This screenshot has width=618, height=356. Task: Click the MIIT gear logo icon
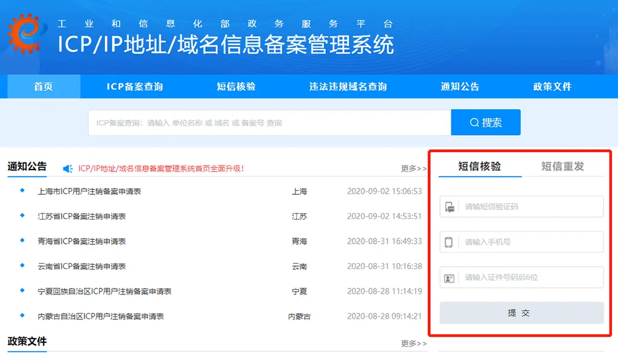25,33
